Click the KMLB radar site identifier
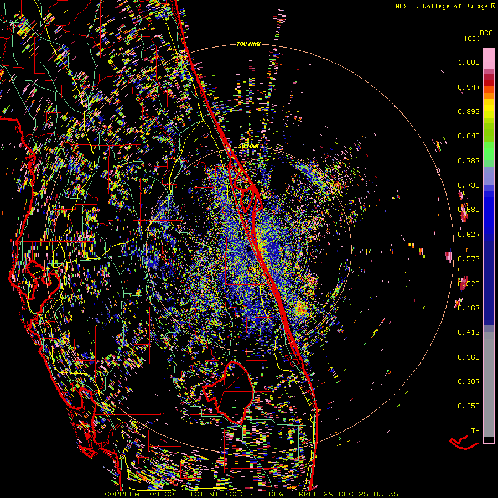 [309, 494]
